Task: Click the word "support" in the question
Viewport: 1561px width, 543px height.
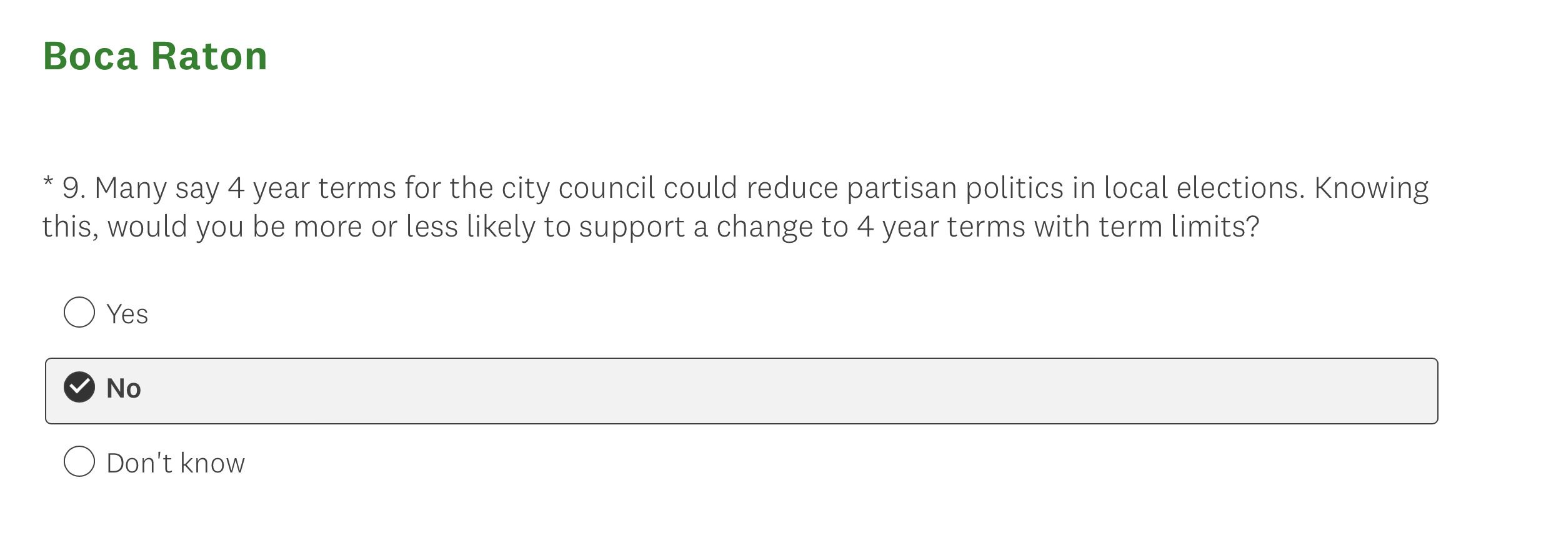Action: click(632, 226)
